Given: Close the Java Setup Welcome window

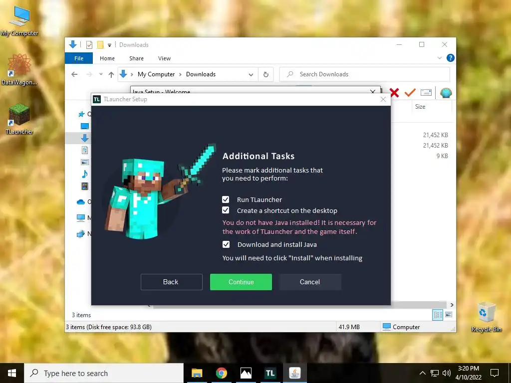Looking at the screenshot, I should [373, 92].
